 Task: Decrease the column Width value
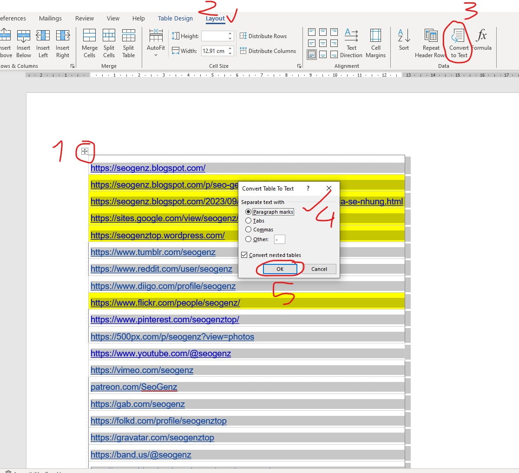(x=230, y=53)
